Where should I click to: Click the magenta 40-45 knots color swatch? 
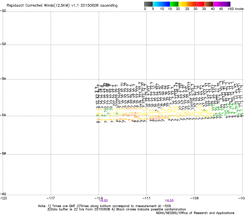[x=217, y=4]
